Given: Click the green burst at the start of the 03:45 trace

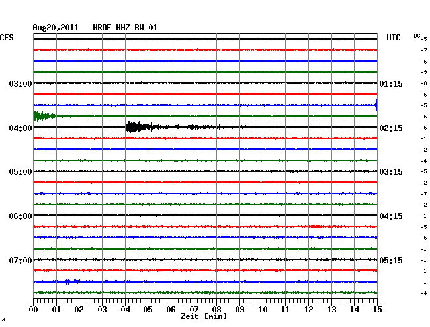Looking at the screenshot, I should point(45,116).
